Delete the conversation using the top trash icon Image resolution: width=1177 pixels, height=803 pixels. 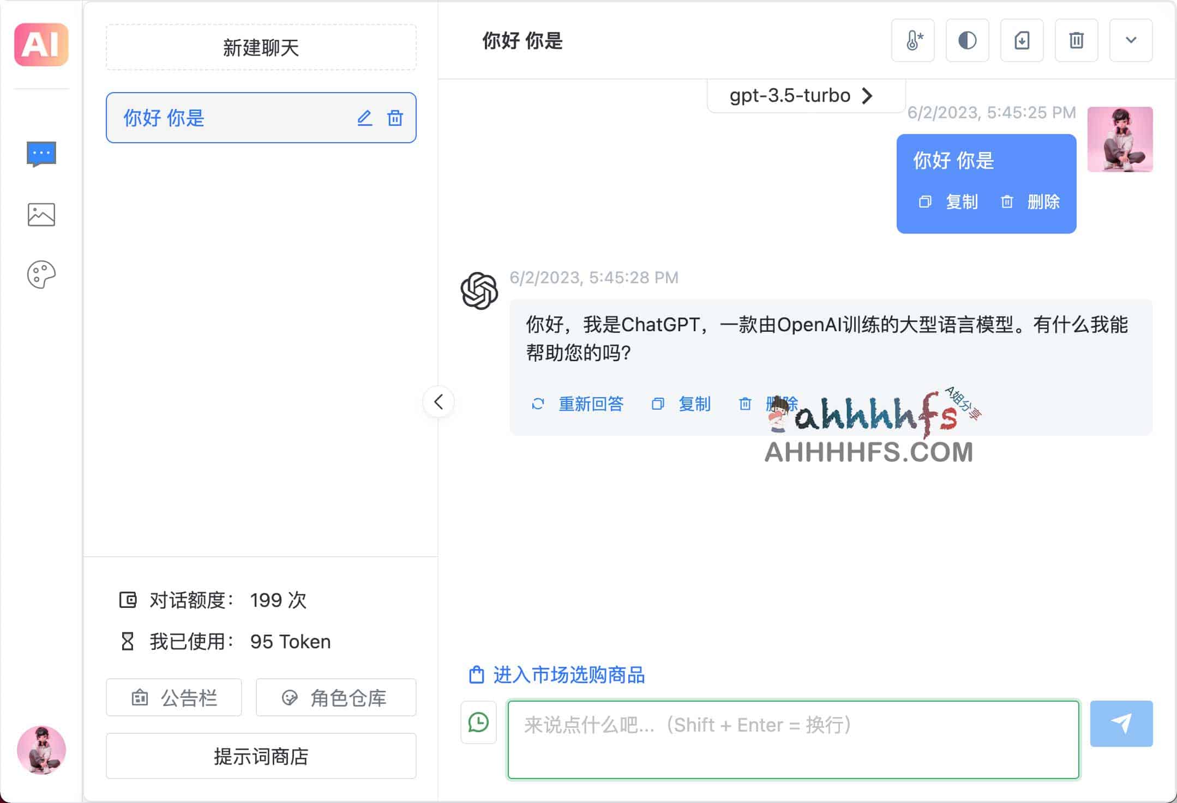[1077, 40]
